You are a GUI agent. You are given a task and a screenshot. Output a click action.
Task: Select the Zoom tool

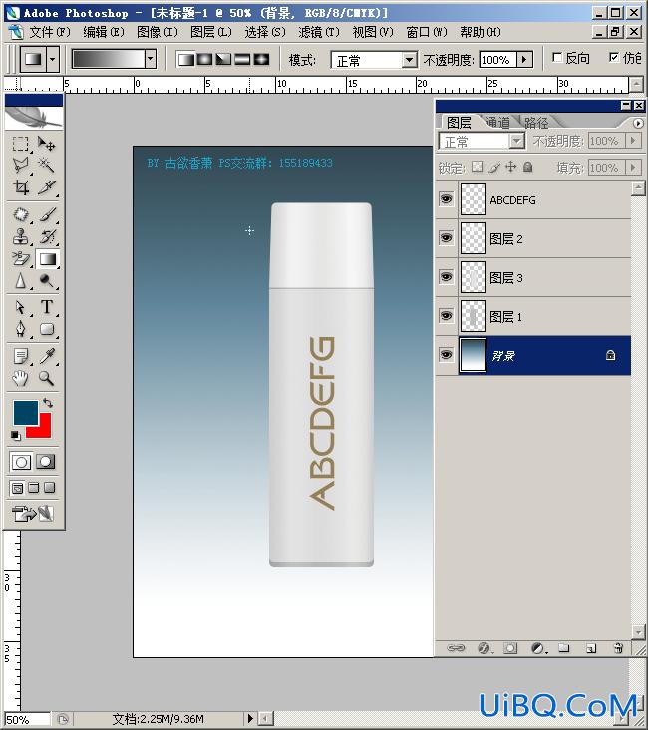tap(46, 378)
